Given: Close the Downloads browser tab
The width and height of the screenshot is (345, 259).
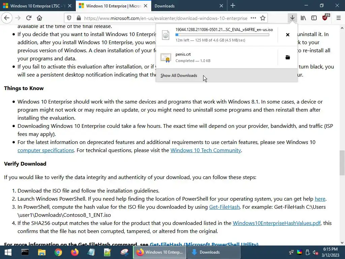Looking at the screenshot, I should (x=221, y=6).
